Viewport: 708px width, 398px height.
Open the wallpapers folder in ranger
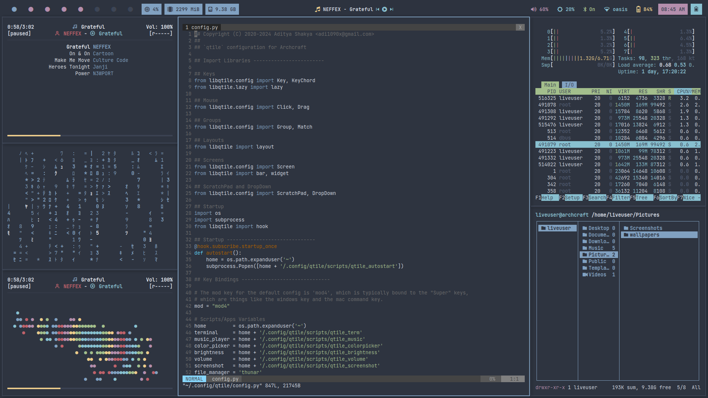click(x=644, y=235)
